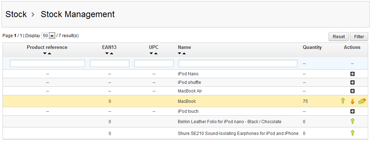Sort EAN13 column ascending
The image size is (370, 141).
click(x=112, y=54)
